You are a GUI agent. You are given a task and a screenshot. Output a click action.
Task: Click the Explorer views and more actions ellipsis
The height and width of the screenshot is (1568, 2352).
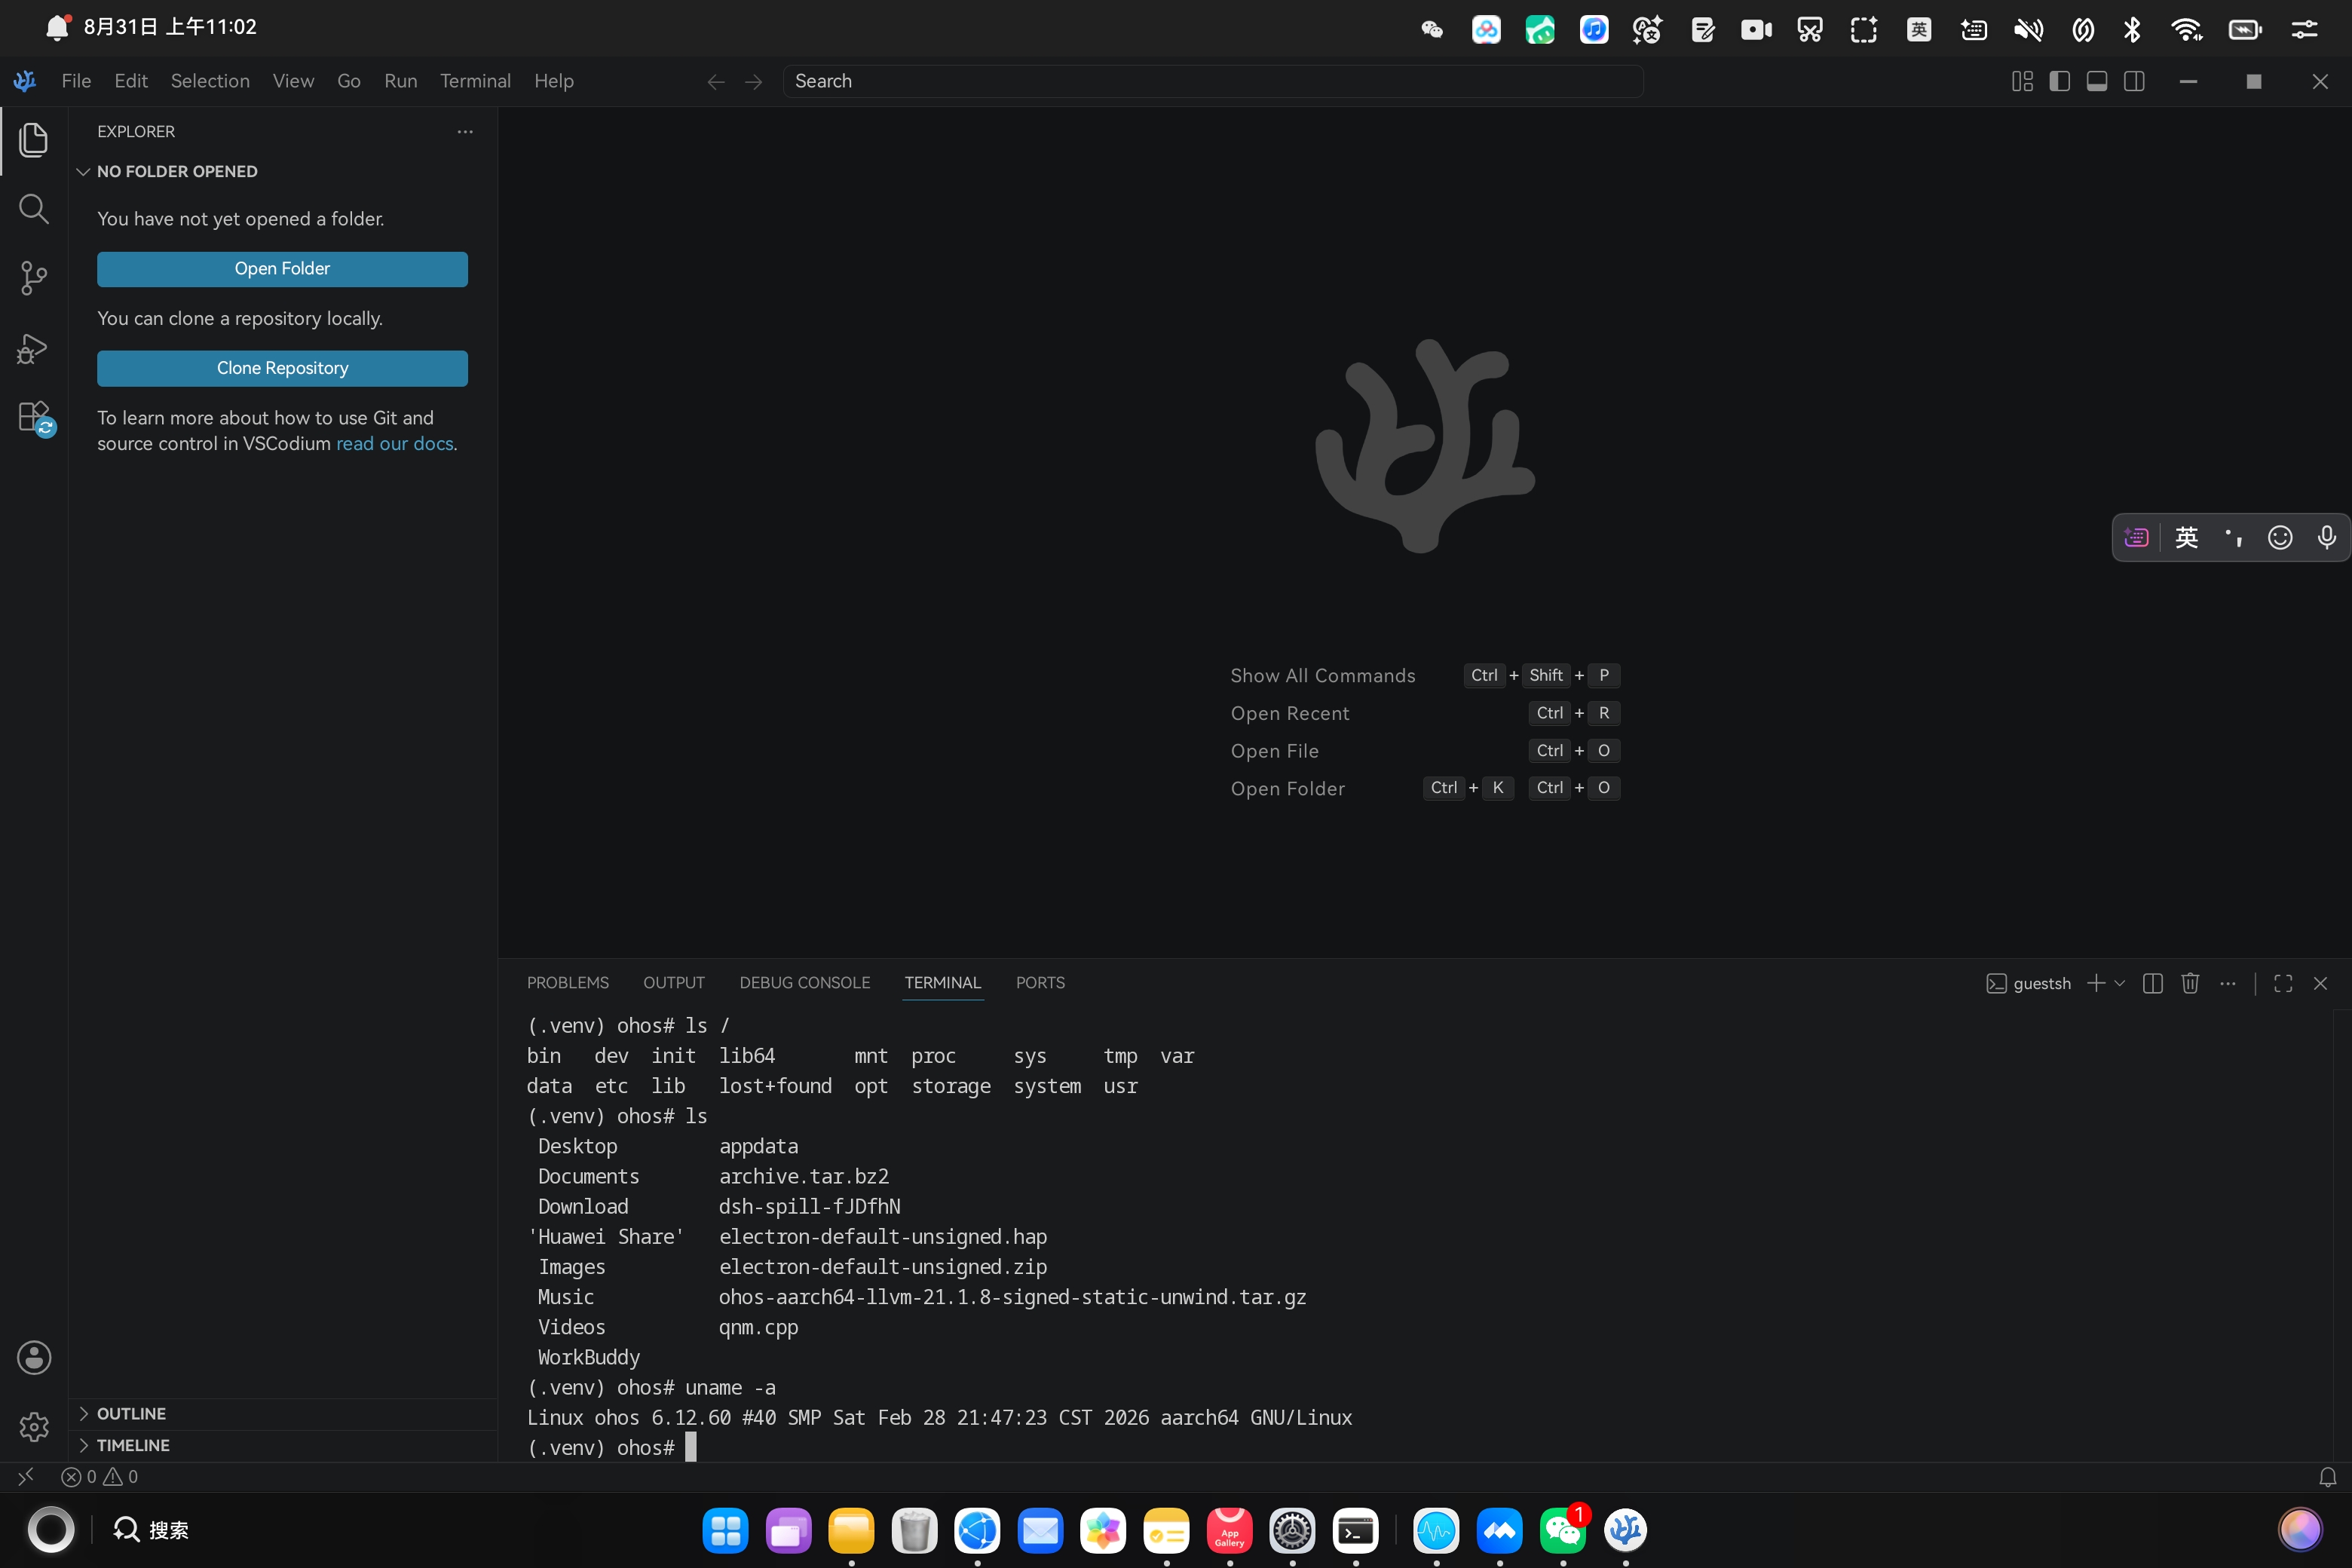pos(465,131)
